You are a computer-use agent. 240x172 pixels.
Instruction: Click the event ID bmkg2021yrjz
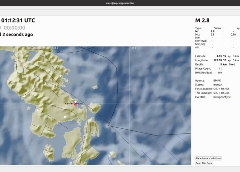tap(222, 97)
